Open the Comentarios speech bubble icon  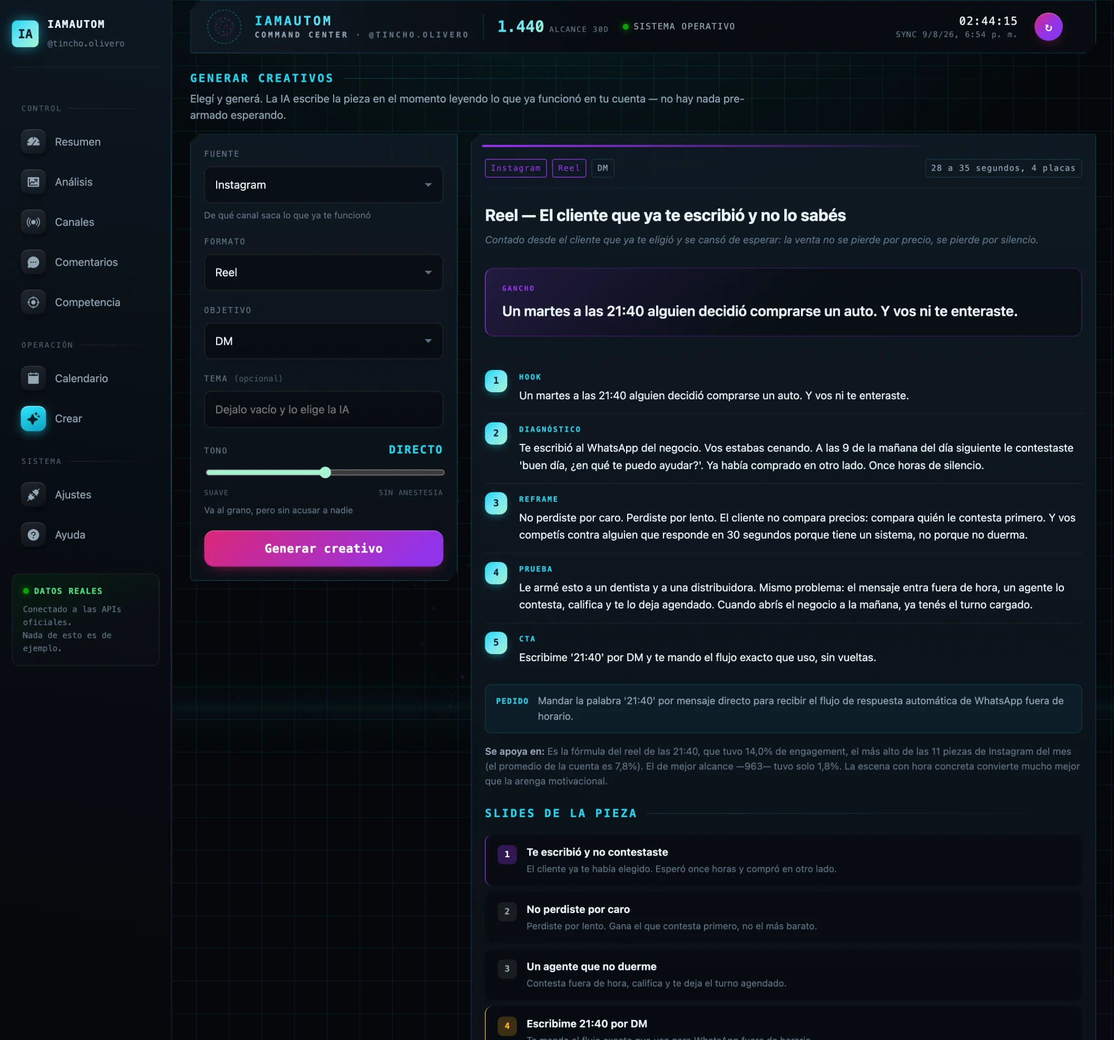[33, 262]
